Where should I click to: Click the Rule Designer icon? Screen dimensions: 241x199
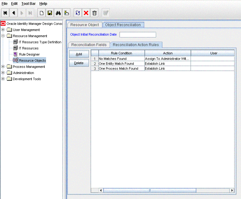pyautogui.click(x=15, y=54)
